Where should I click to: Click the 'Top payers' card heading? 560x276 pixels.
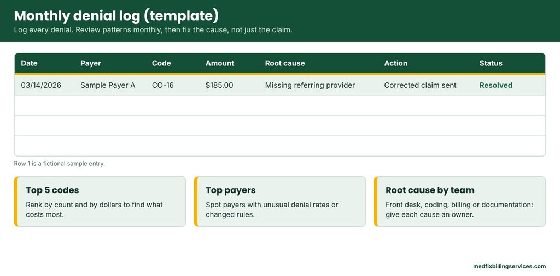(231, 190)
